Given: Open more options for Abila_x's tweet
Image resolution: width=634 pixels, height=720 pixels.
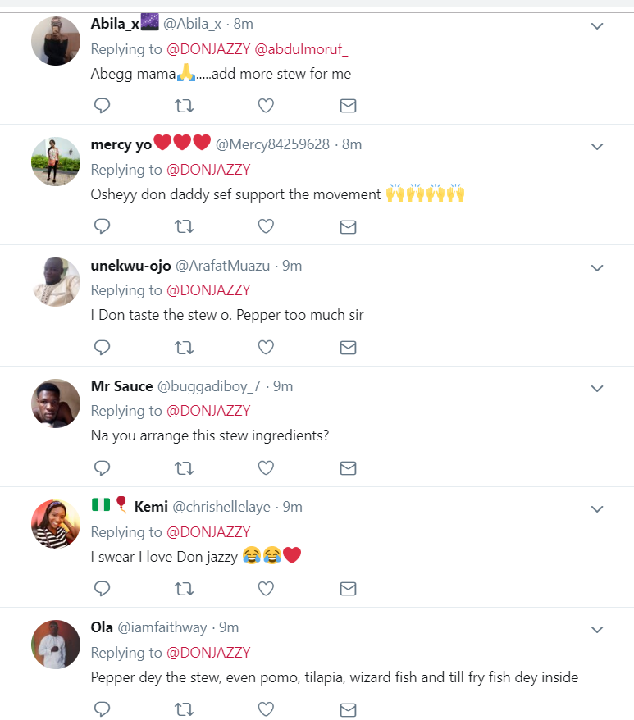Looking at the screenshot, I should pos(597,26).
